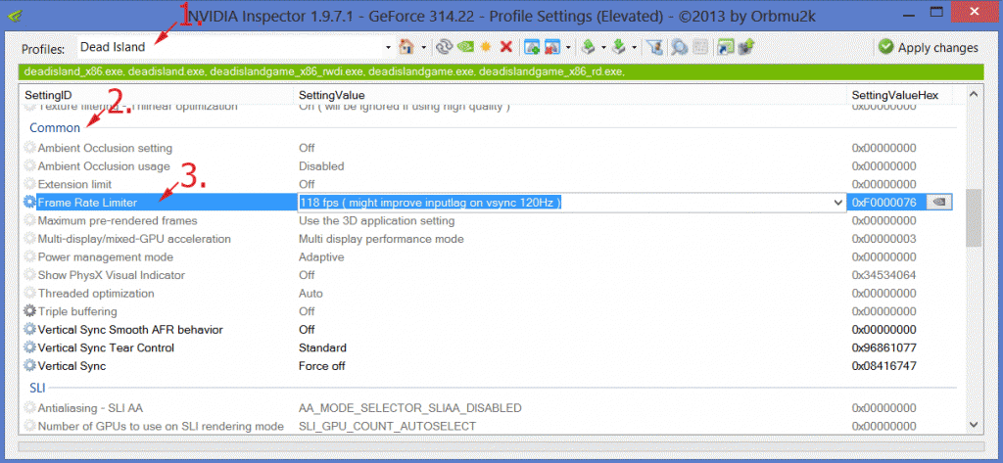Viewport: 1003px width, 463px height.
Task: Click the orange sun create profile icon
Action: tap(487, 47)
